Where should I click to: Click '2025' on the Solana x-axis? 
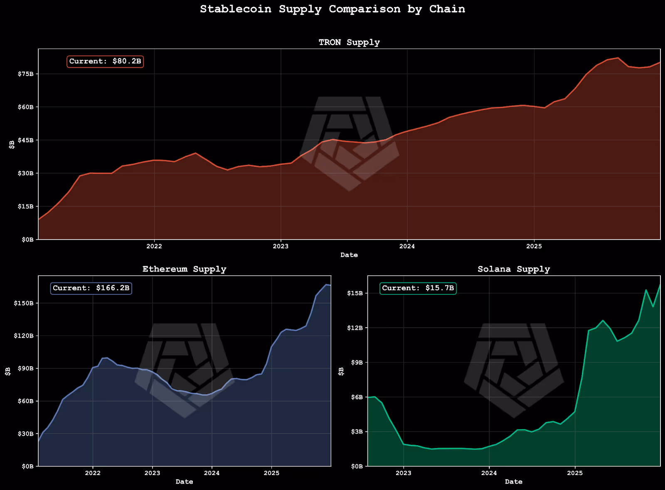[575, 473]
